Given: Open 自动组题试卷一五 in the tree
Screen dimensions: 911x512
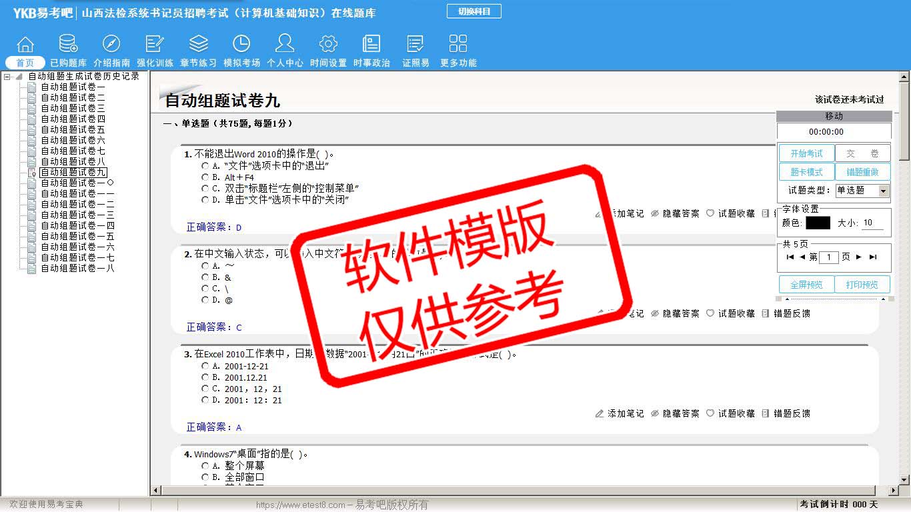Looking at the screenshot, I should coord(77,236).
